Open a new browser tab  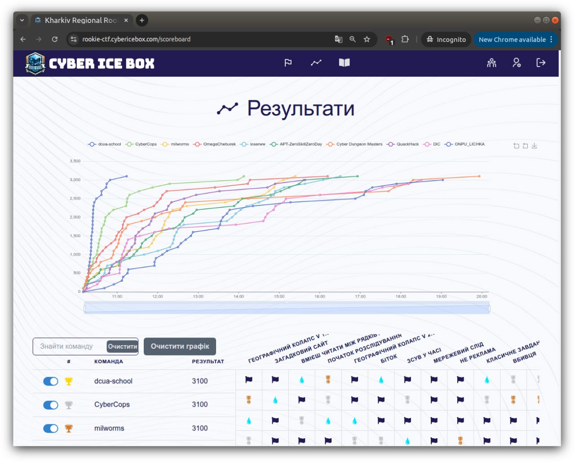142,20
